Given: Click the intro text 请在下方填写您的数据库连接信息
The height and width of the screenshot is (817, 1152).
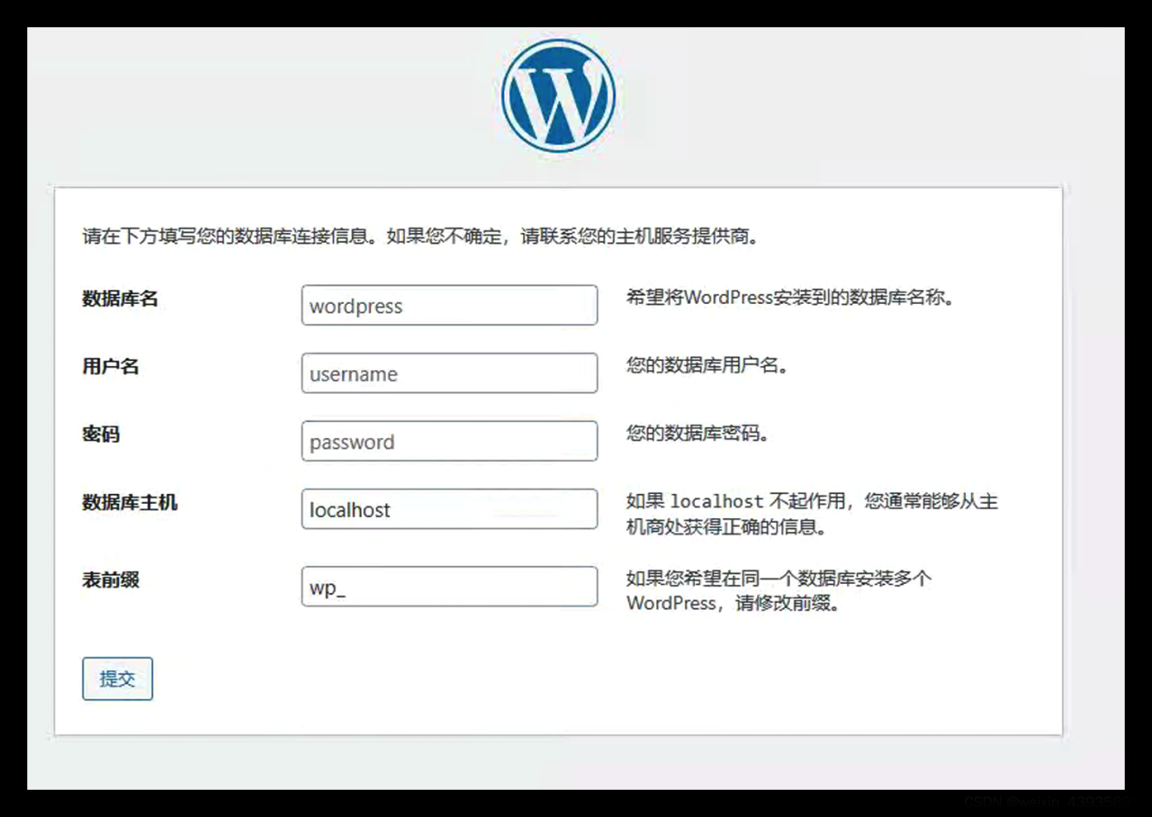Looking at the screenshot, I should pyautogui.click(x=226, y=237).
